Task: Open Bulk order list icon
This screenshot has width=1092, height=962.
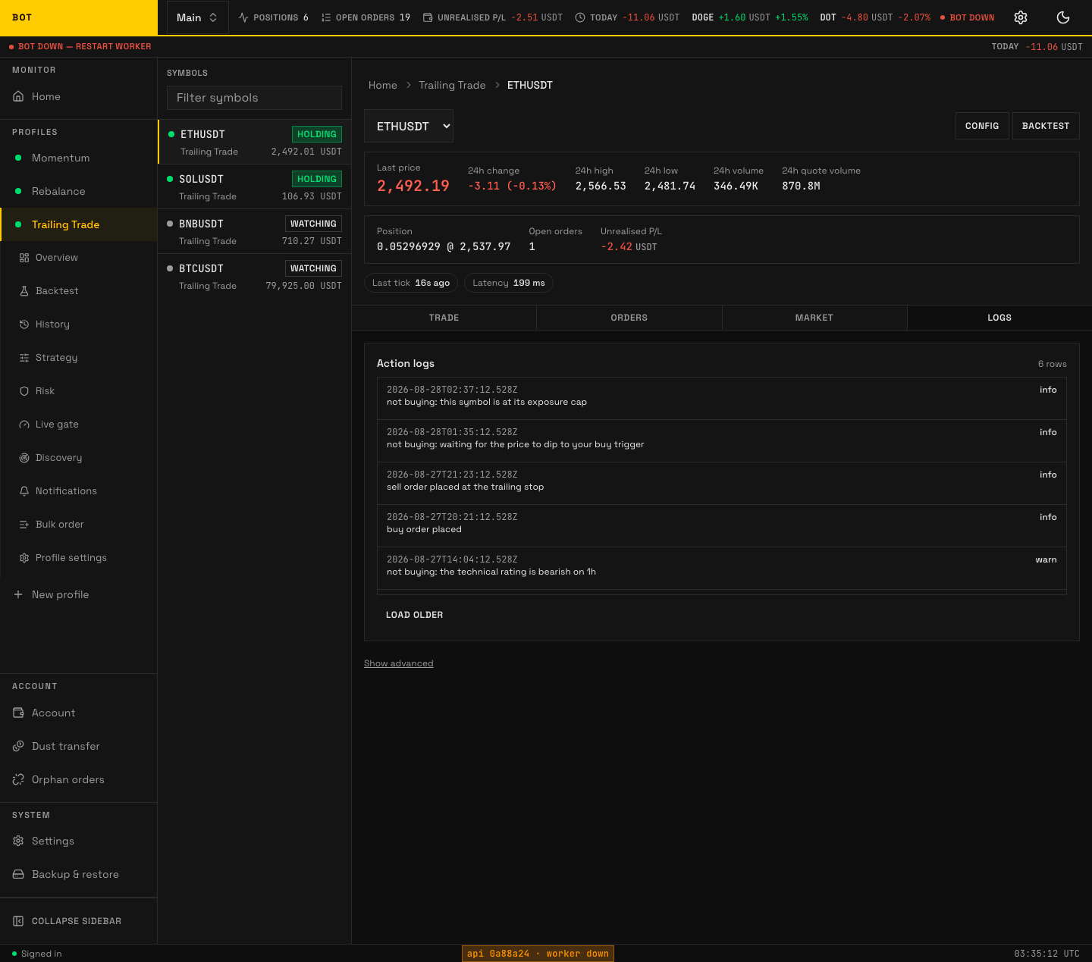Action: [x=24, y=525]
